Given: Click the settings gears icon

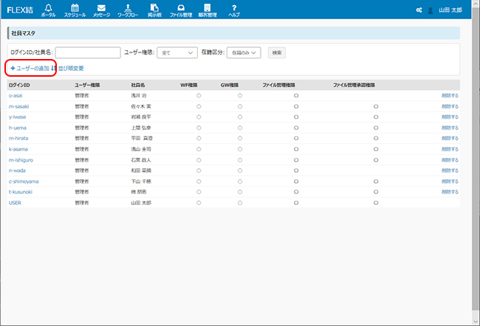Looking at the screenshot, I should (419, 10).
